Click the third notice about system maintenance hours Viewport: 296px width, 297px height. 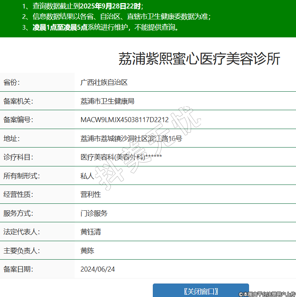tap(101, 27)
